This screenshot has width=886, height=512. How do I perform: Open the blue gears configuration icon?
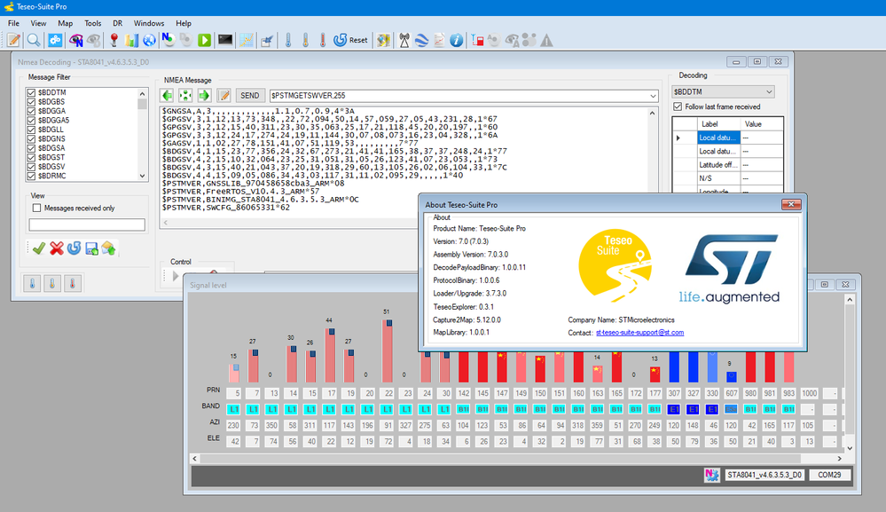pos(55,40)
